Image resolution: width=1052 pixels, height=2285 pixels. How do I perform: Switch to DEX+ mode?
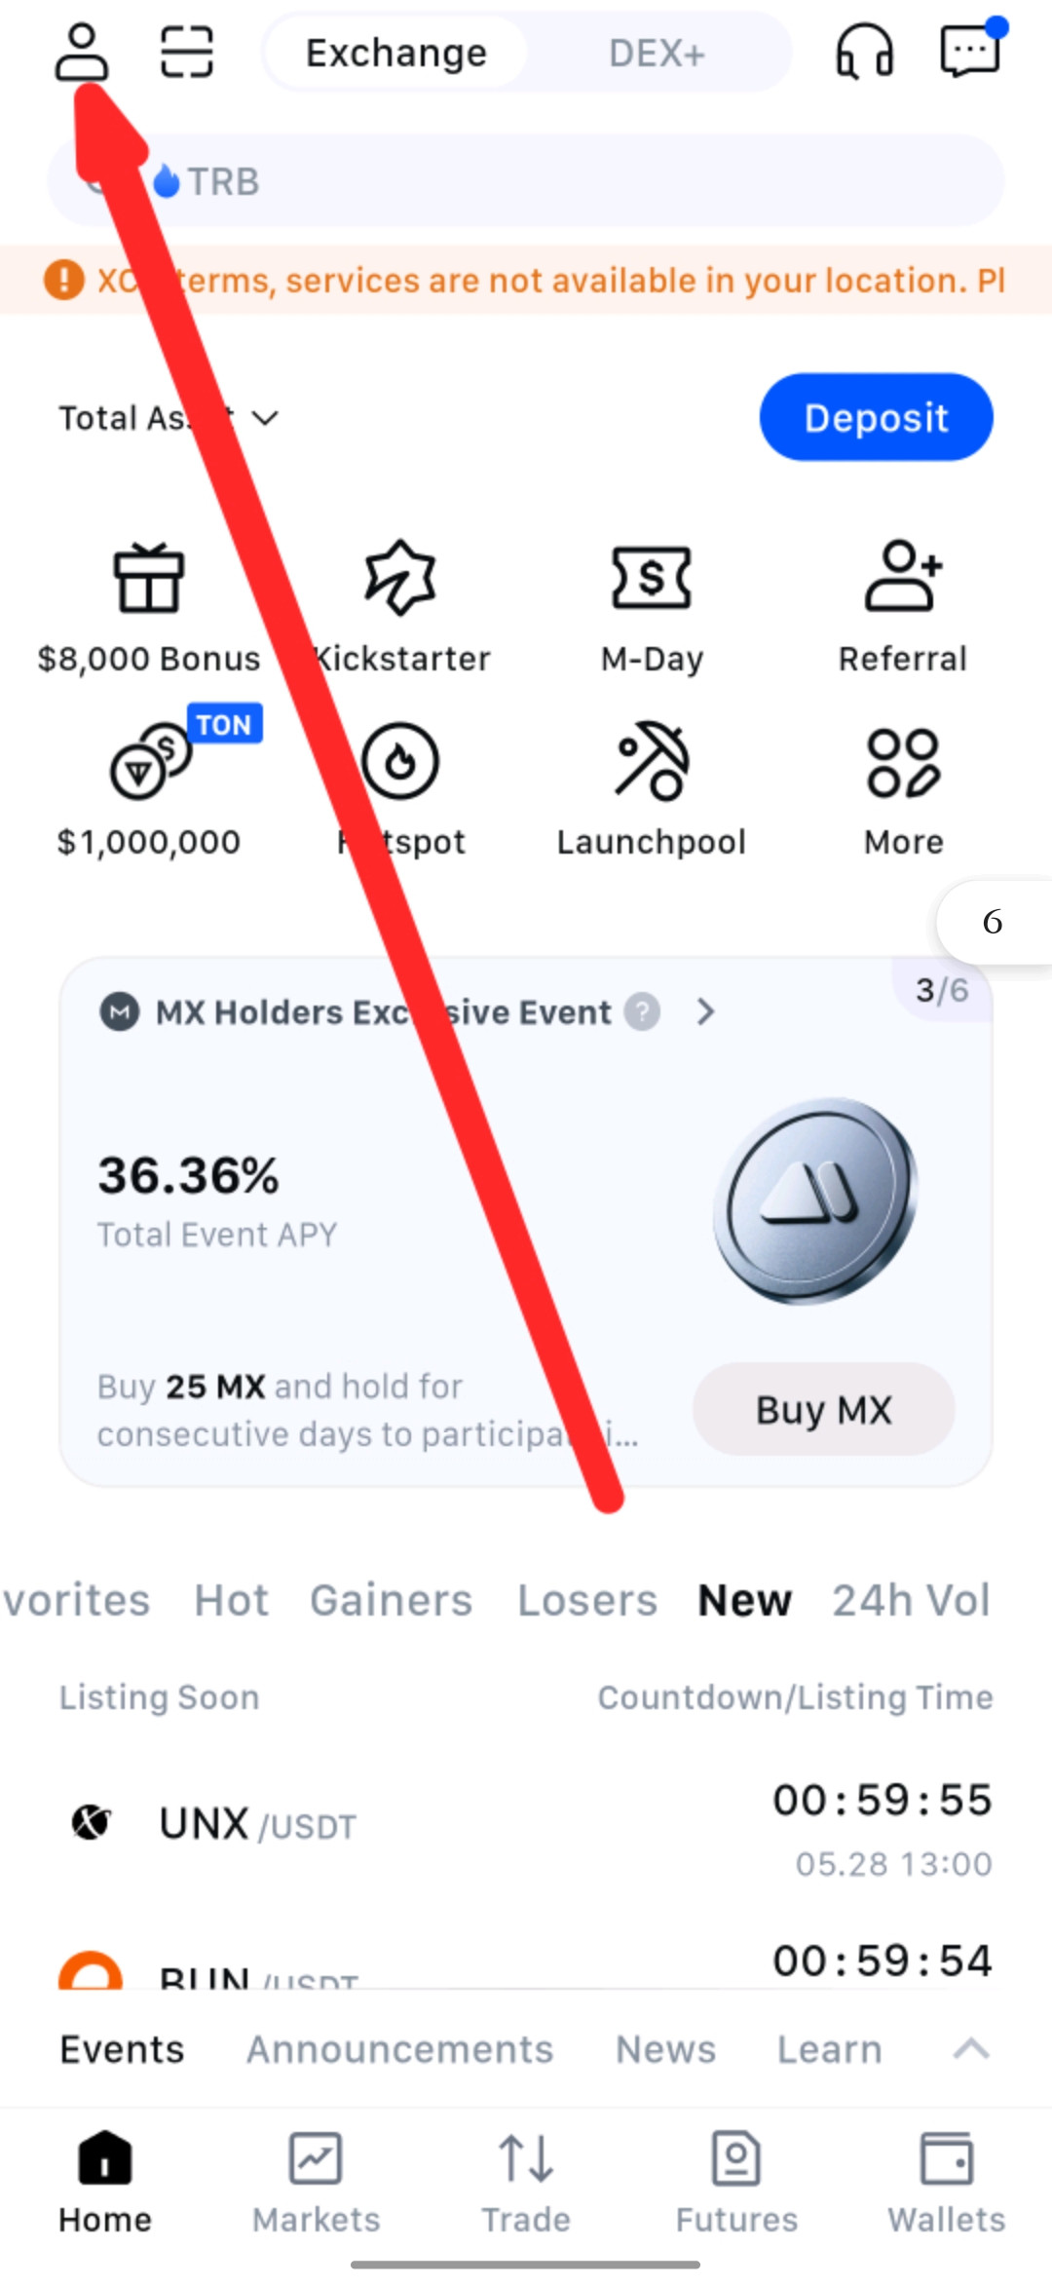click(x=657, y=54)
